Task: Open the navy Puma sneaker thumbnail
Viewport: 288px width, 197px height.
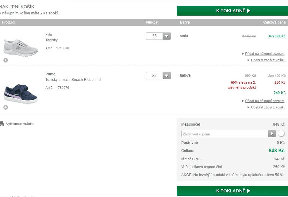Action: pos(21,93)
